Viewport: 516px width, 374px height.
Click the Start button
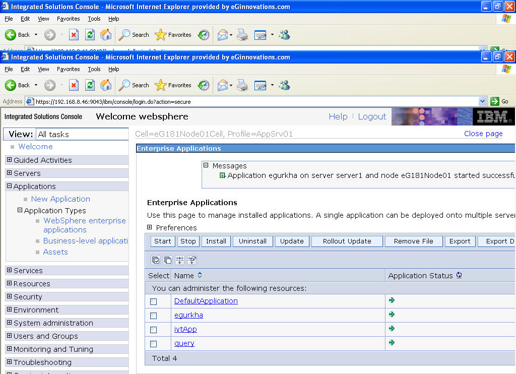point(163,241)
